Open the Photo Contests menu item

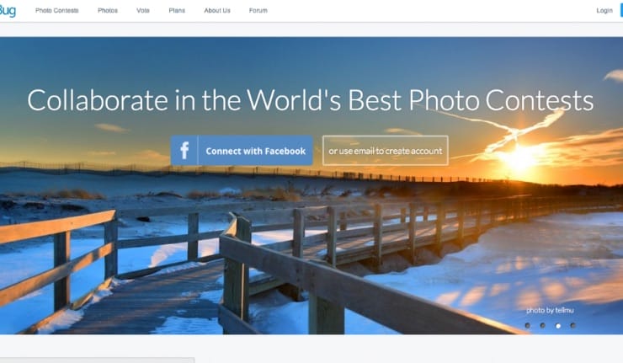point(56,10)
